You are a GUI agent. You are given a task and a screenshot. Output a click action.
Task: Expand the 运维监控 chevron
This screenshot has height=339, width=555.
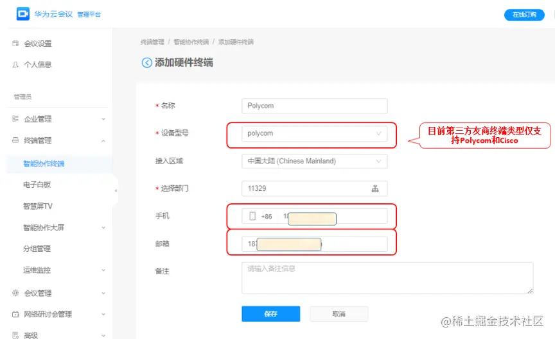103,270
